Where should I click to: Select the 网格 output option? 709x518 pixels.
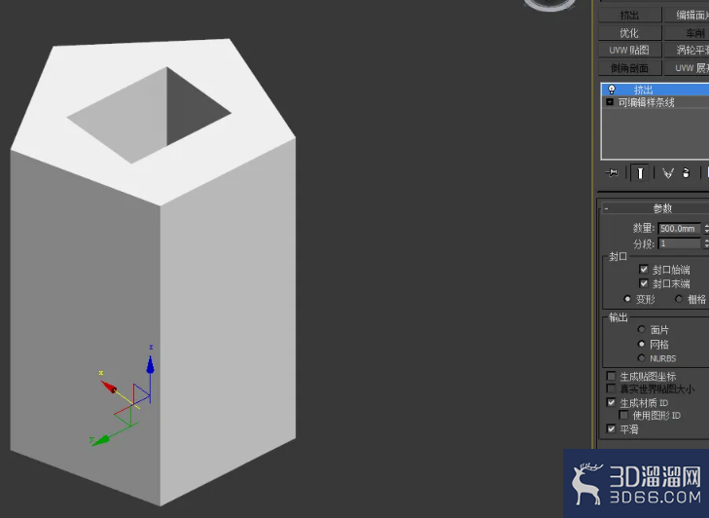click(641, 344)
